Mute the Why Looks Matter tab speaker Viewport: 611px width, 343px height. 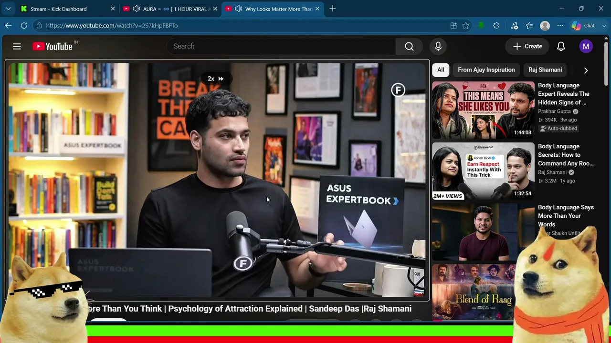(238, 9)
